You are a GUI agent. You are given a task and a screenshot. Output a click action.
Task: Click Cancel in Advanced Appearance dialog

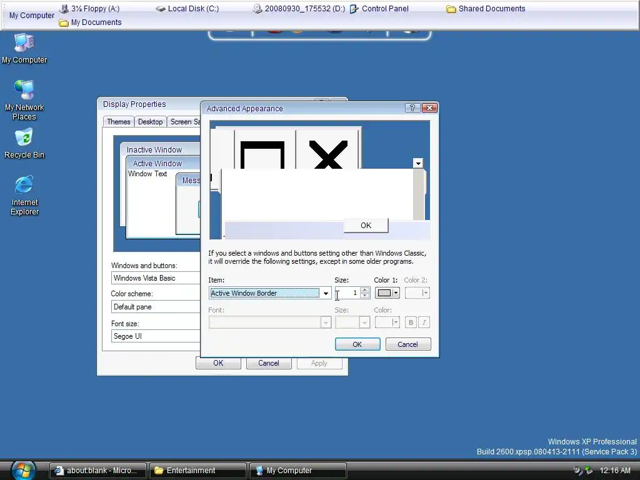pos(407,344)
